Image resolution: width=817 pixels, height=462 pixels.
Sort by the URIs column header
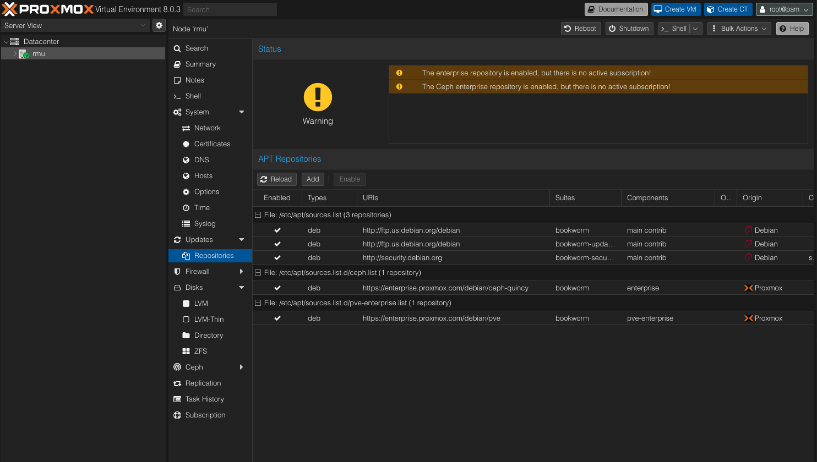(x=453, y=198)
